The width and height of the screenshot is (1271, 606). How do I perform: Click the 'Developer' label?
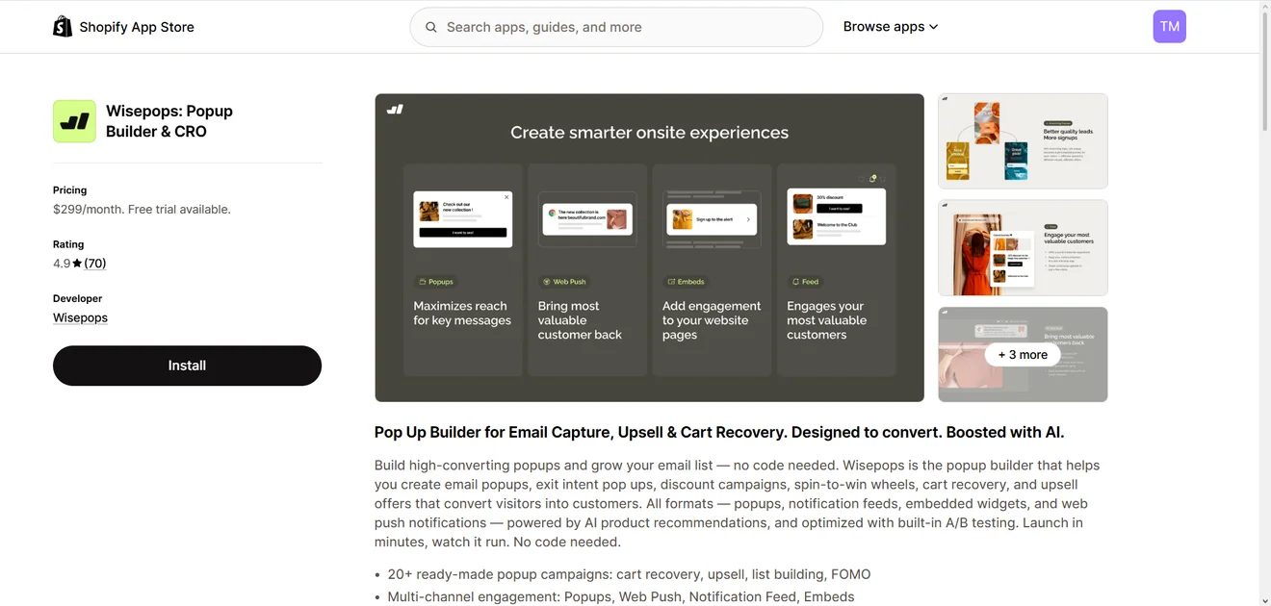(77, 298)
